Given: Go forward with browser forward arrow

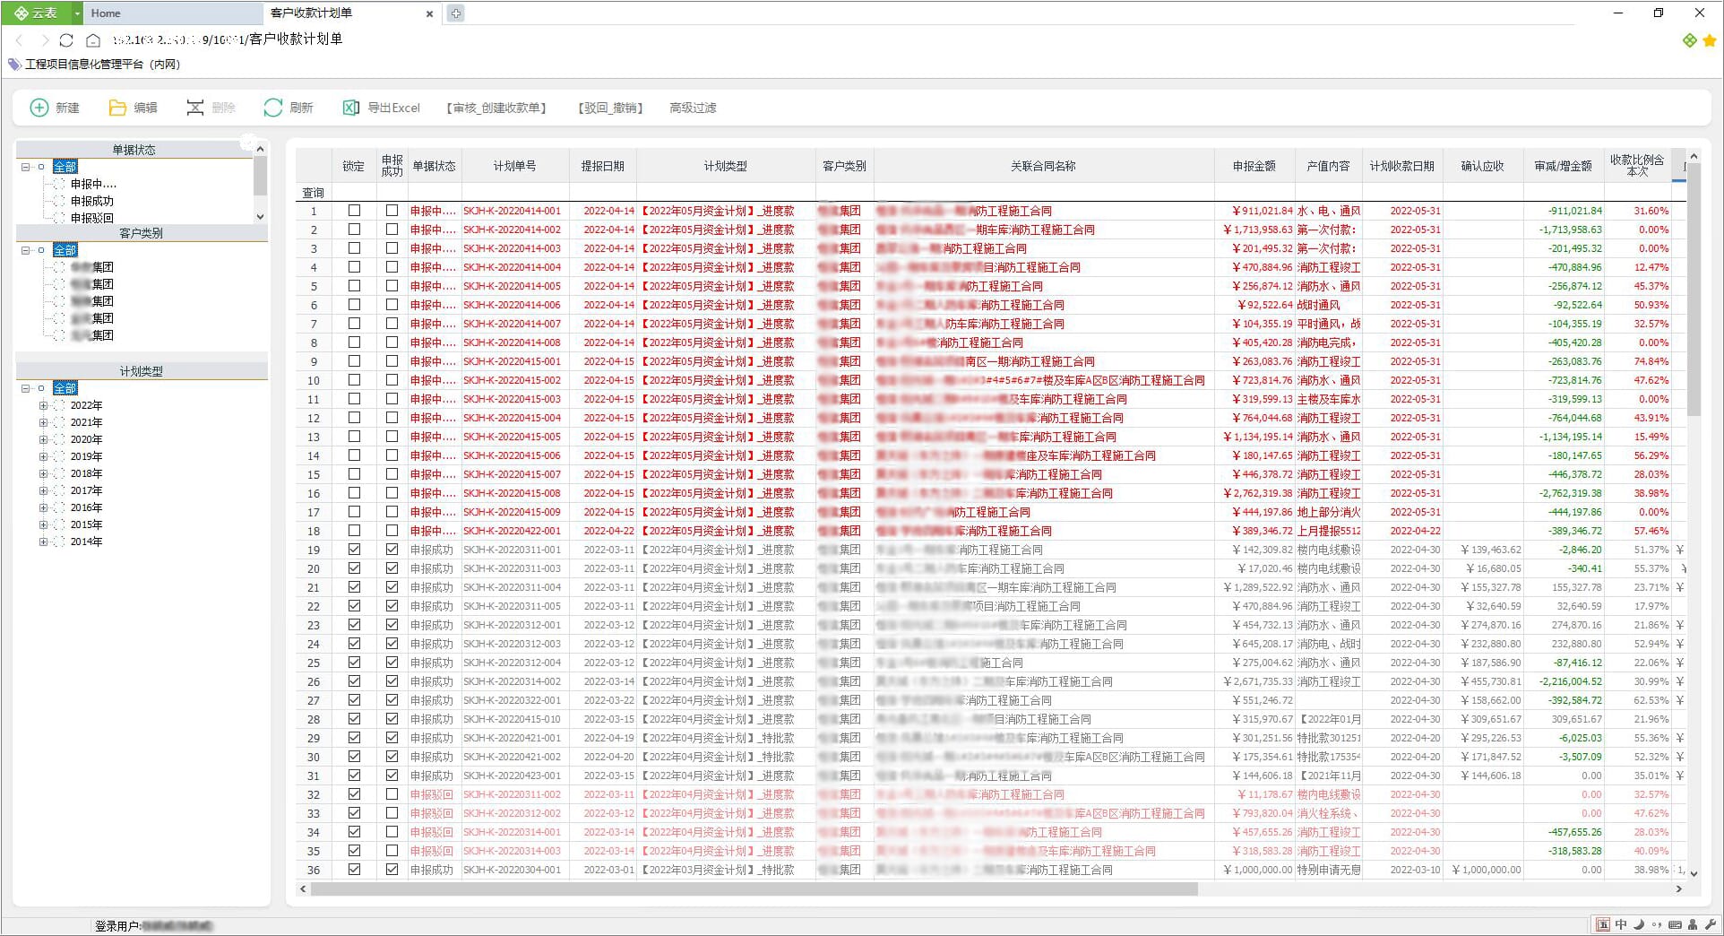Looking at the screenshot, I should 44,39.
